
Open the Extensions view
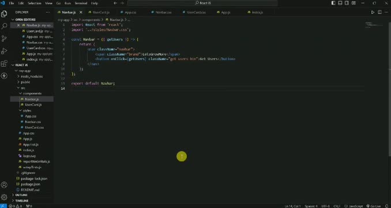(4, 63)
